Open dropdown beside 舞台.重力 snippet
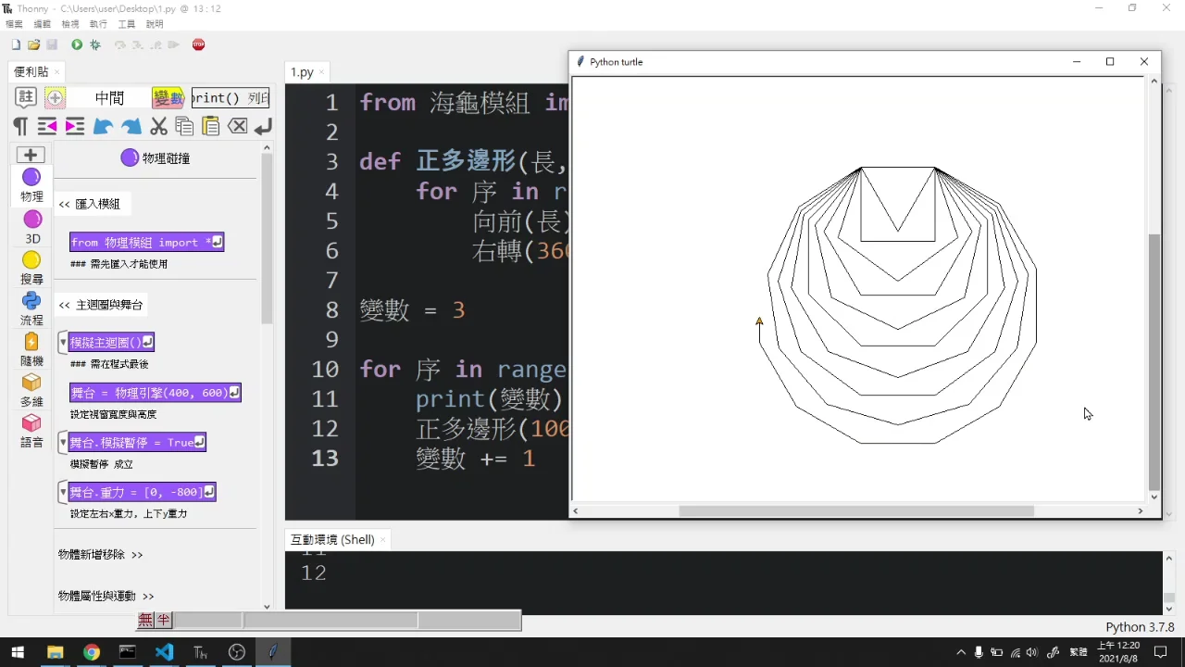 63,492
